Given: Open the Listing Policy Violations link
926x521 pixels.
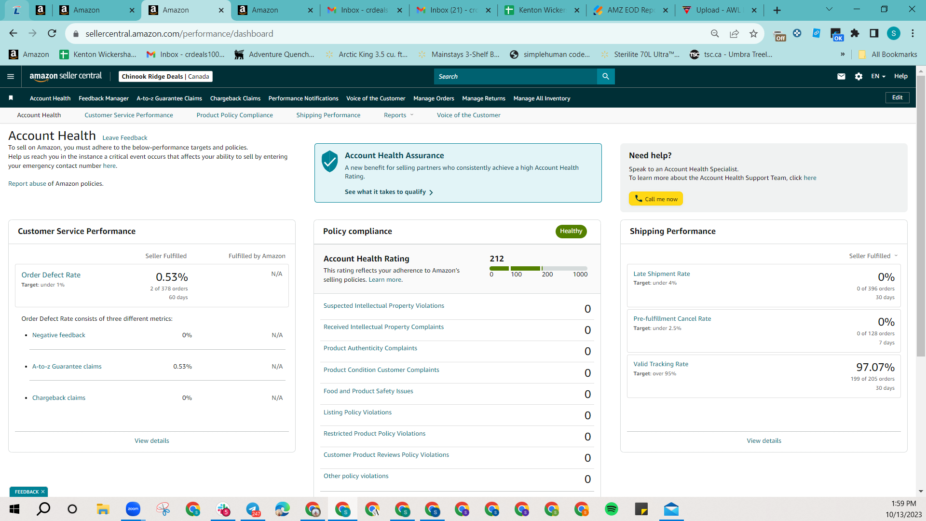Looking at the screenshot, I should coord(357,412).
